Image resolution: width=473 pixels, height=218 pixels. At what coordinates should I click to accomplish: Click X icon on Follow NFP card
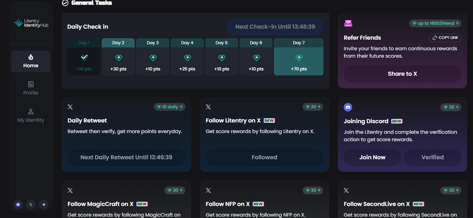click(x=208, y=190)
